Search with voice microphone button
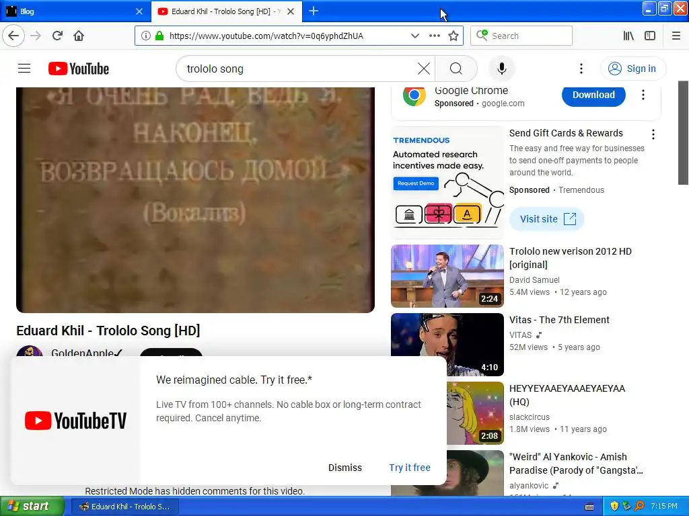 coord(502,69)
